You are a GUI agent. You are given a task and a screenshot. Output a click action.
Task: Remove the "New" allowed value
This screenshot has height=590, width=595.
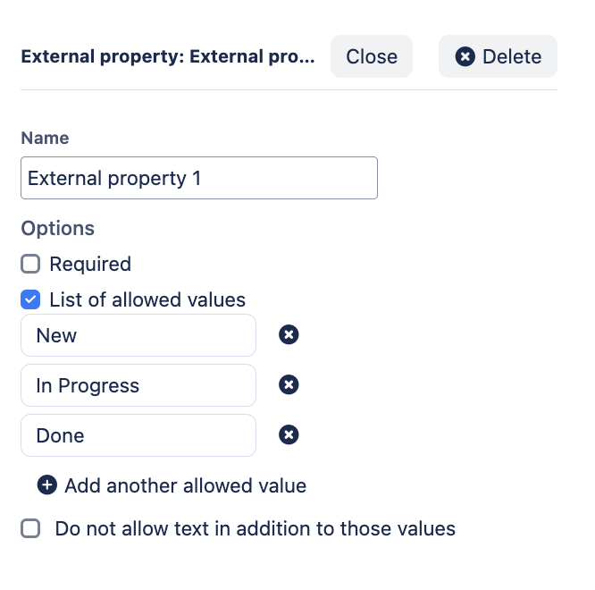[x=289, y=335]
